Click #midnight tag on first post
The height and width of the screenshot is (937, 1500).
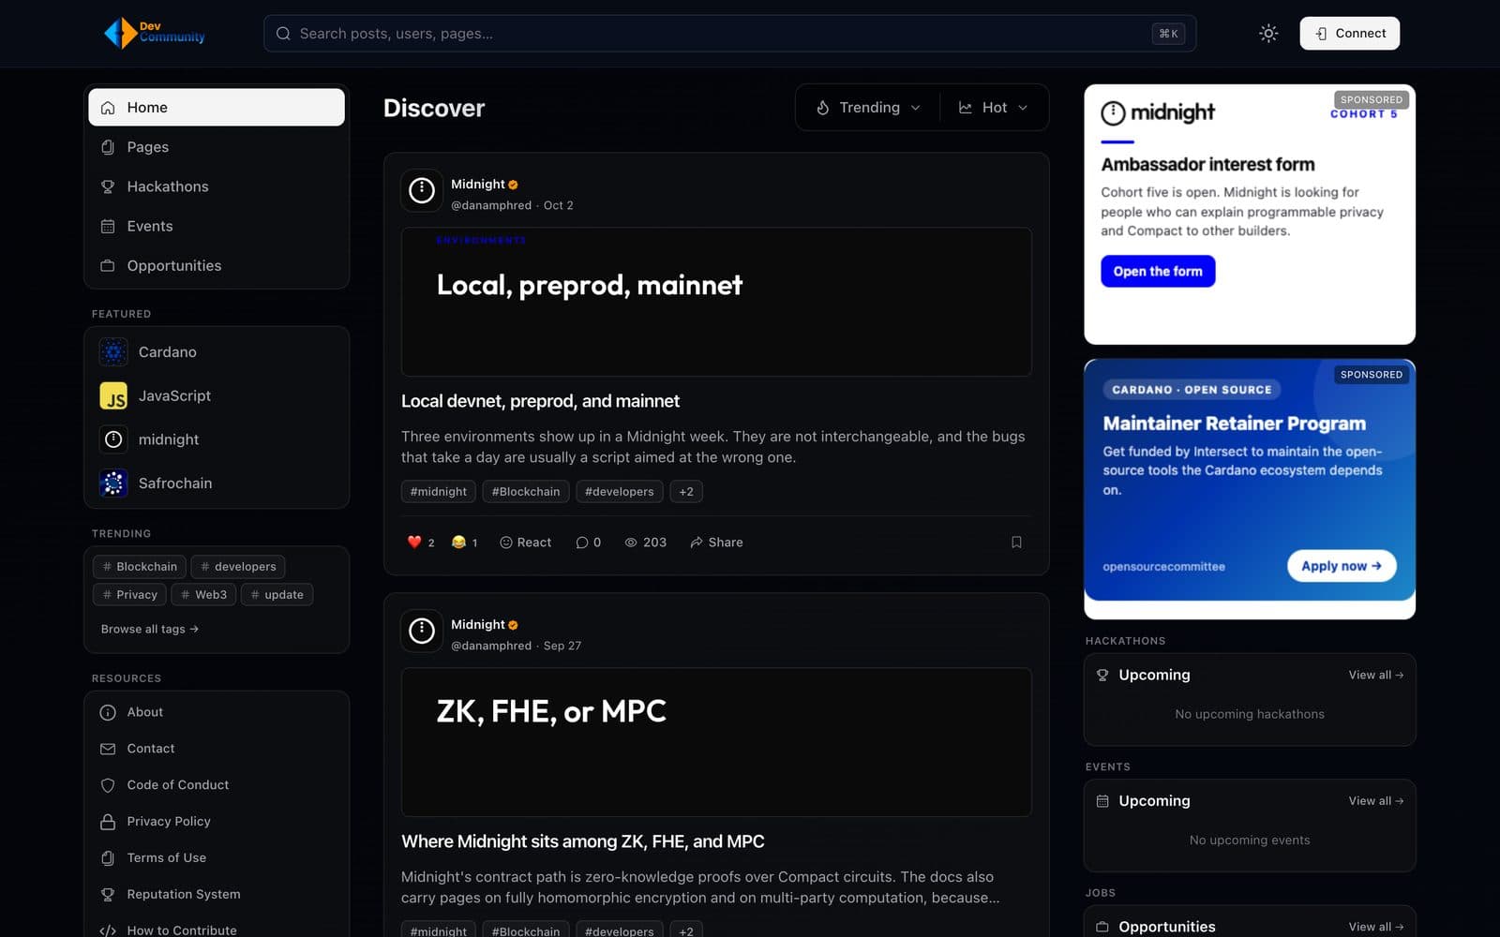point(438,491)
